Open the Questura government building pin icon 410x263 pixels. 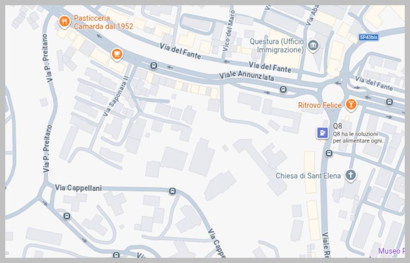click(x=313, y=45)
